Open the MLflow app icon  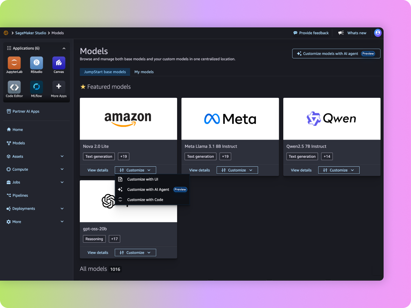[x=36, y=87]
